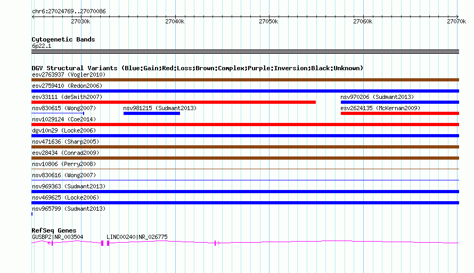The height and width of the screenshot is (273, 474).
Task: Click the magenta exon block under LINC00240 label
Action: [108, 243]
